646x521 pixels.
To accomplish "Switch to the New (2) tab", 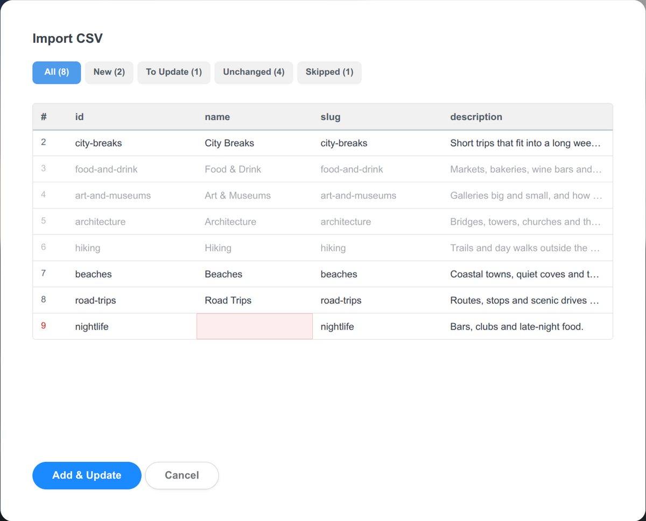I will tap(109, 72).
